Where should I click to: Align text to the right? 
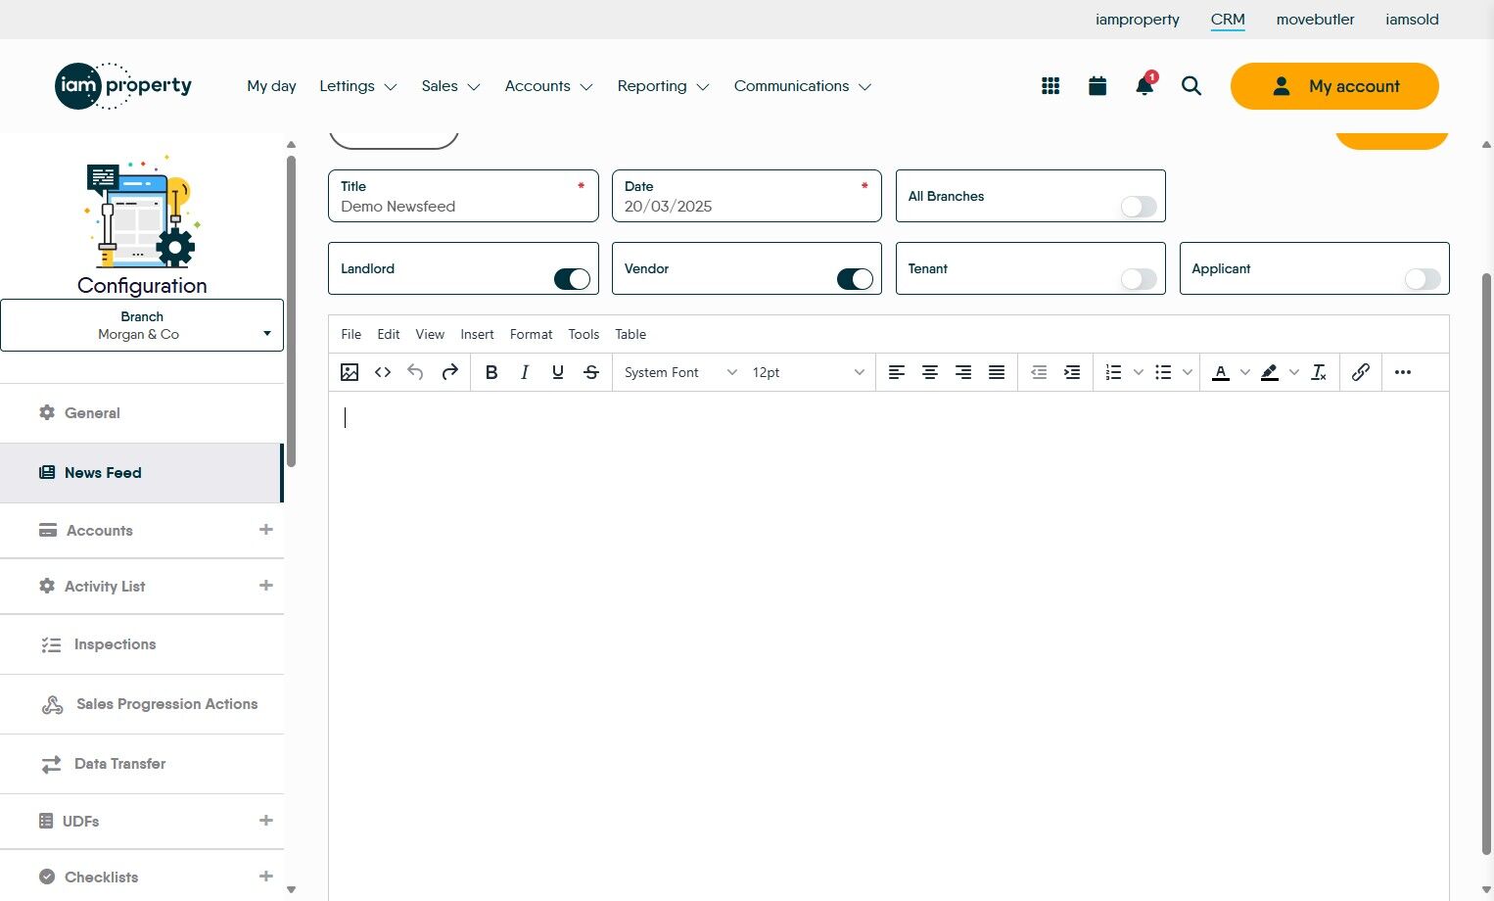963,372
